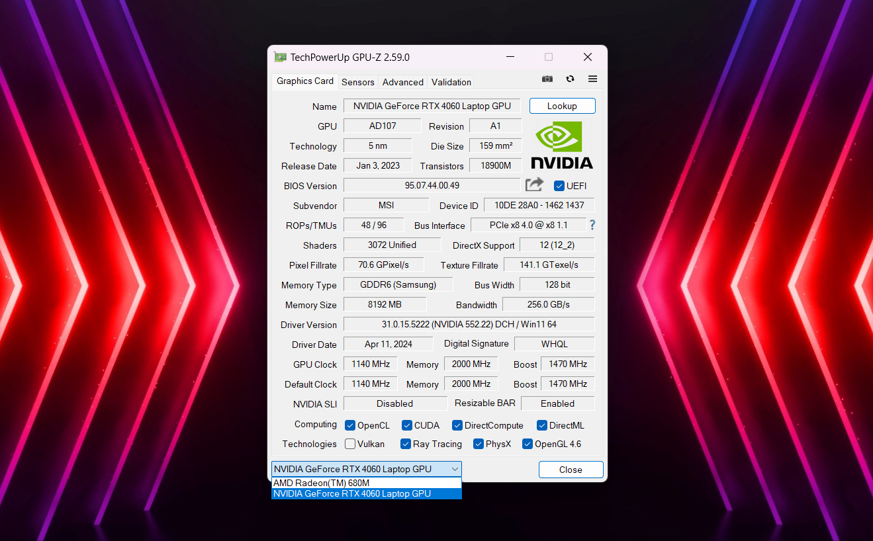Click the screenshot camera icon
This screenshot has height=541, width=873.
point(547,79)
